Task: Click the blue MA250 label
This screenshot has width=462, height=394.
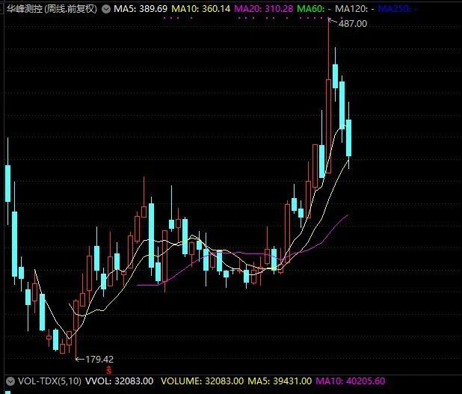Action: (398, 9)
